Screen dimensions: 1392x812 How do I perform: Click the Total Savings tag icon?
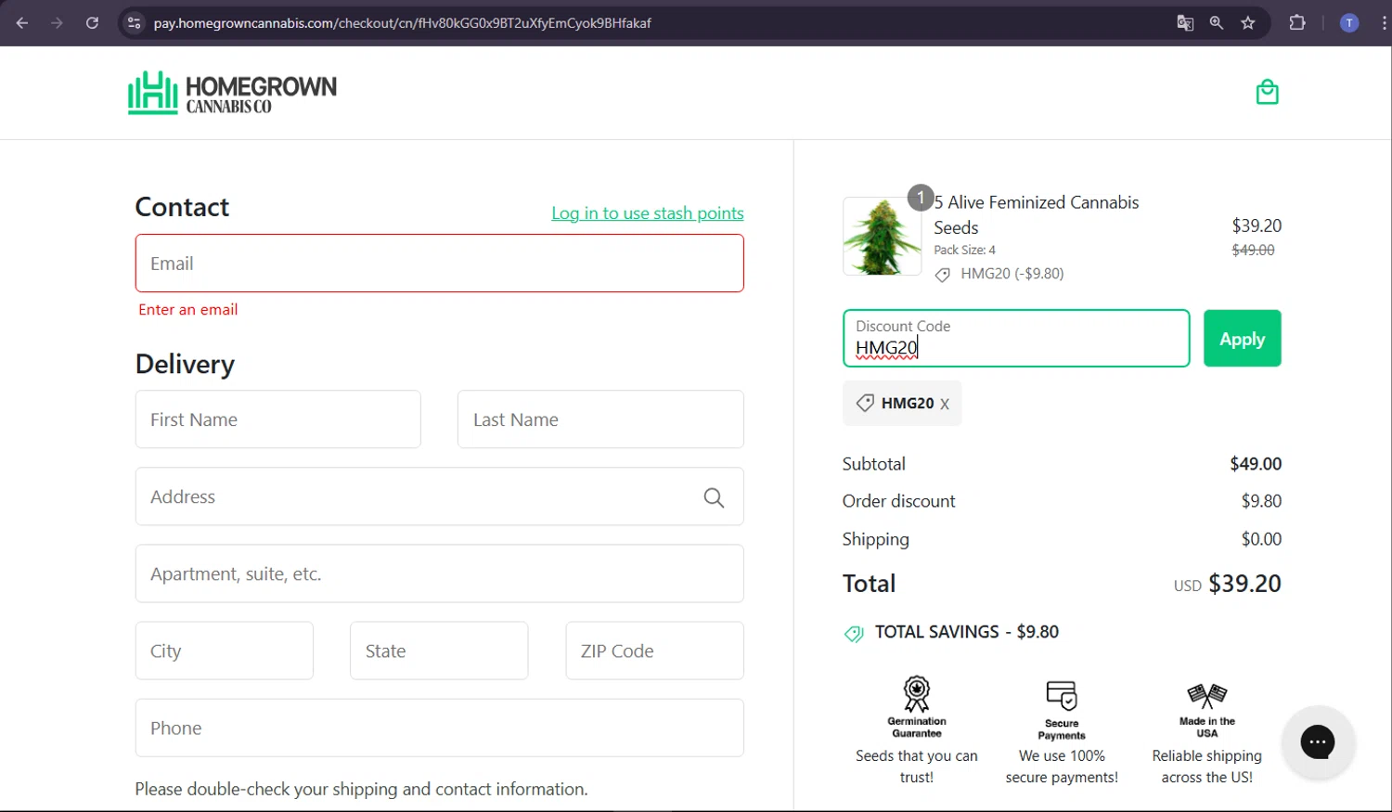(x=854, y=634)
